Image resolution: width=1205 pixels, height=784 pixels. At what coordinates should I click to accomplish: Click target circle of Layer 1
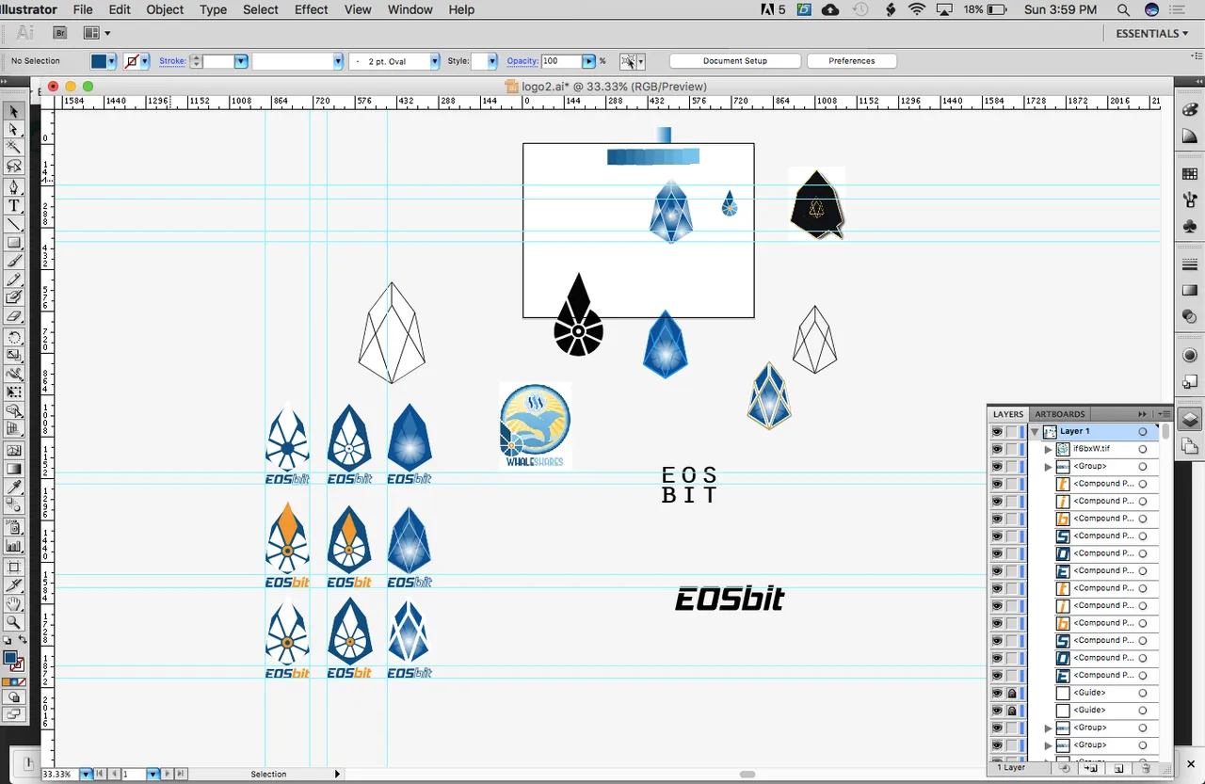1143,432
